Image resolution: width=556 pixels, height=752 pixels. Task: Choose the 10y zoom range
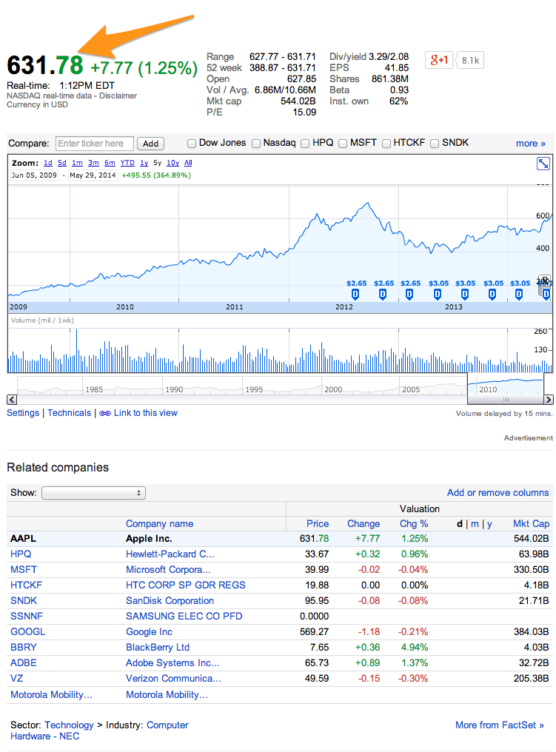pyautogui.click(x=173, y=163)
